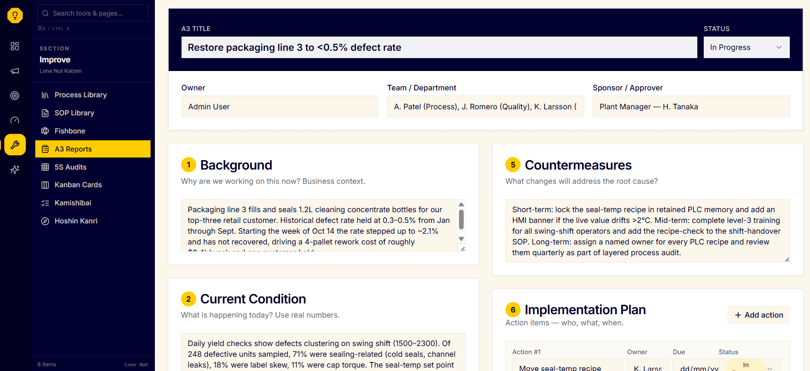Open the sparkles AI section icon
810x371 pixels.
point(15,170)
